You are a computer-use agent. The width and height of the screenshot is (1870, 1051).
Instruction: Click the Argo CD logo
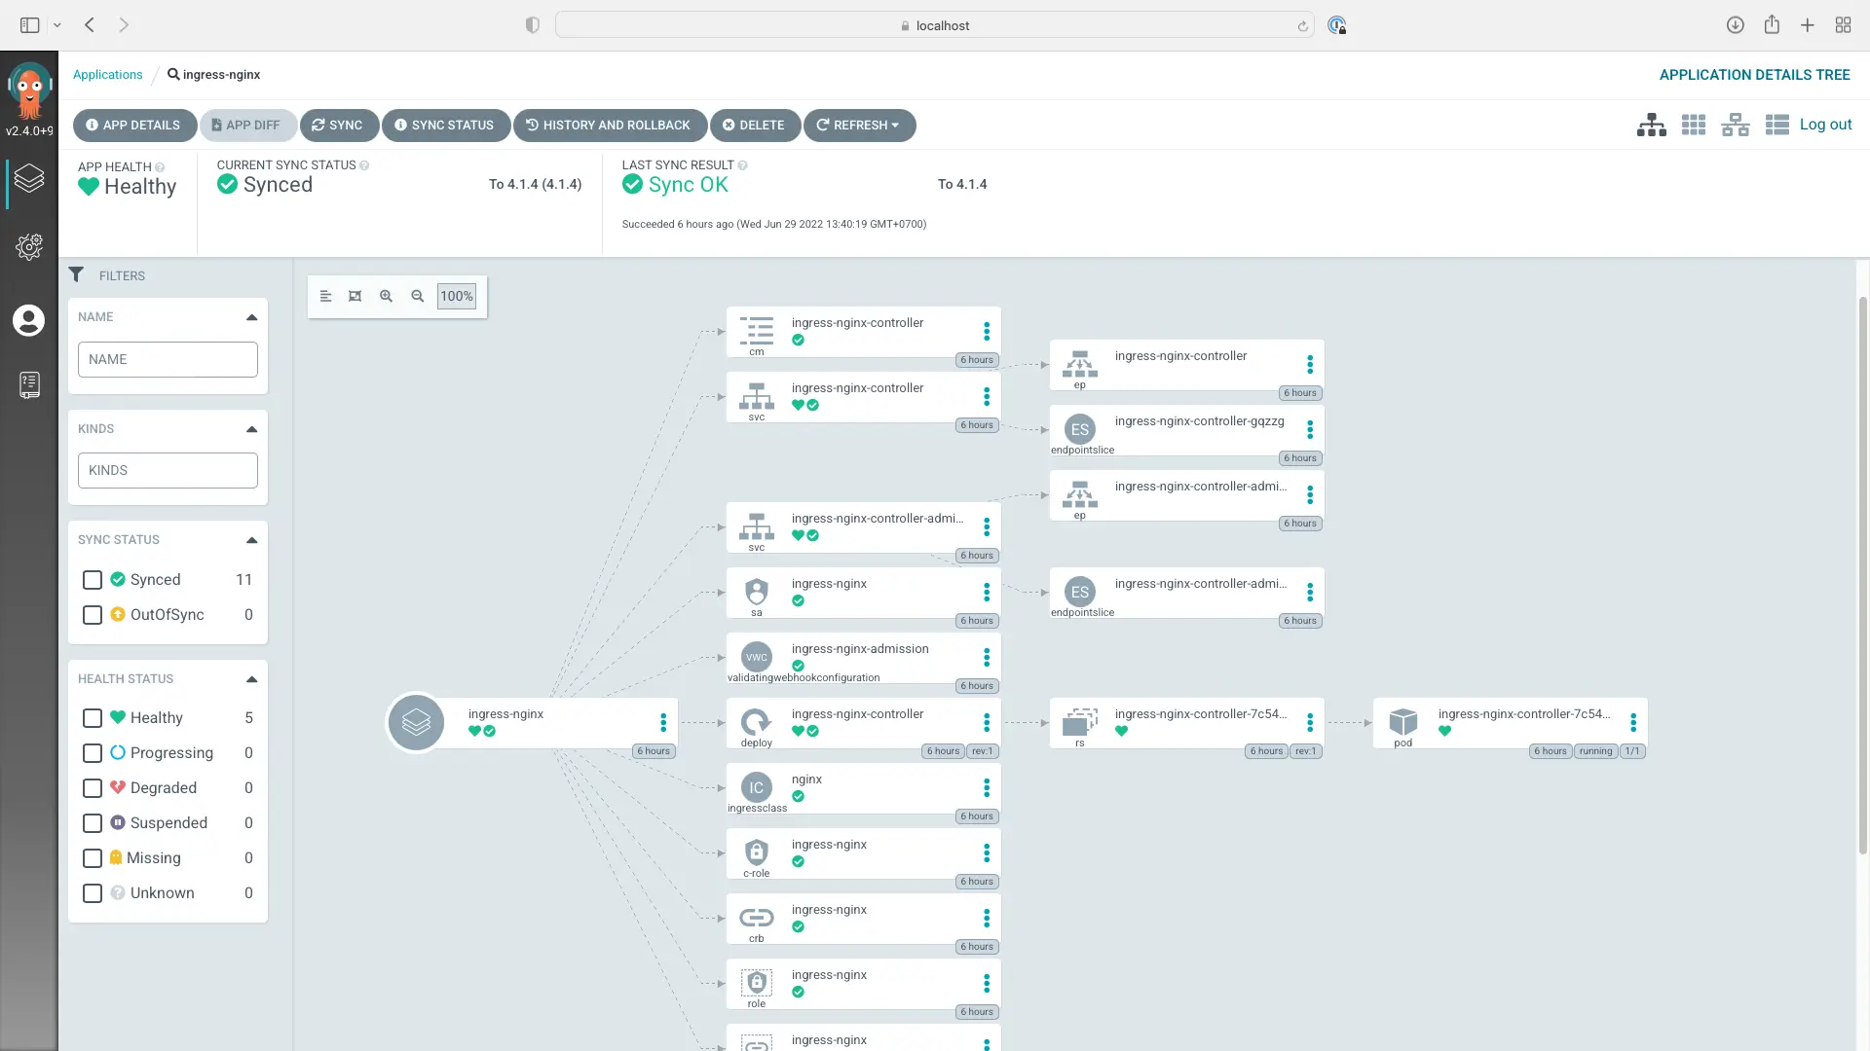tap(29, 91)
